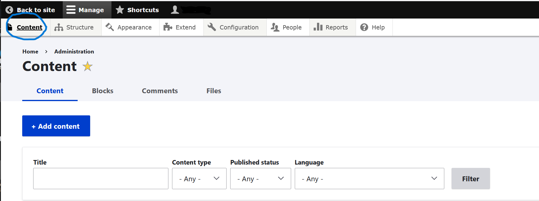Select the active Content tab
This screenshot has height=201, width=539.
pos(50,91)
